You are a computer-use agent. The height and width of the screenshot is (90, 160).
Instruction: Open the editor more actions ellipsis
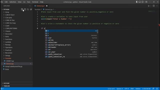(x=157, y=6)
